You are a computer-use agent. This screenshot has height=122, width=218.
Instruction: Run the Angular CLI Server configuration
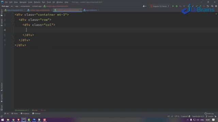(x=173, y=6)
